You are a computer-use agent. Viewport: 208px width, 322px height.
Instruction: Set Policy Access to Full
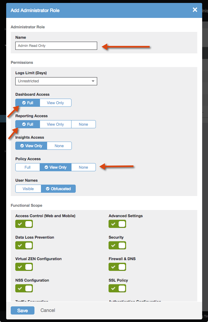point(28,167)
